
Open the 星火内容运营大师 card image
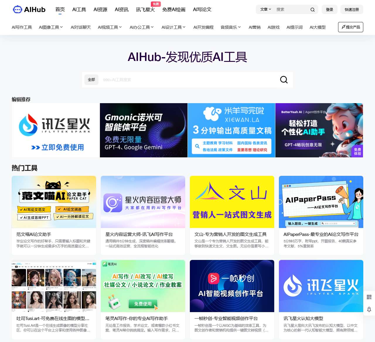(x=143, y=202)
